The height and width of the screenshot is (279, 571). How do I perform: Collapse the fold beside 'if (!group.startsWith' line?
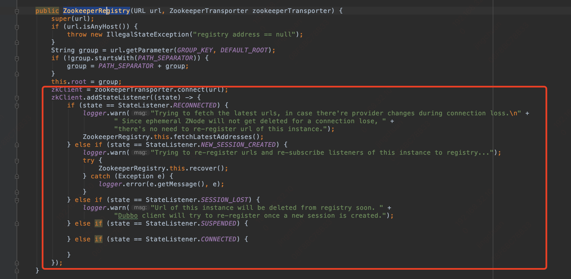17,58
